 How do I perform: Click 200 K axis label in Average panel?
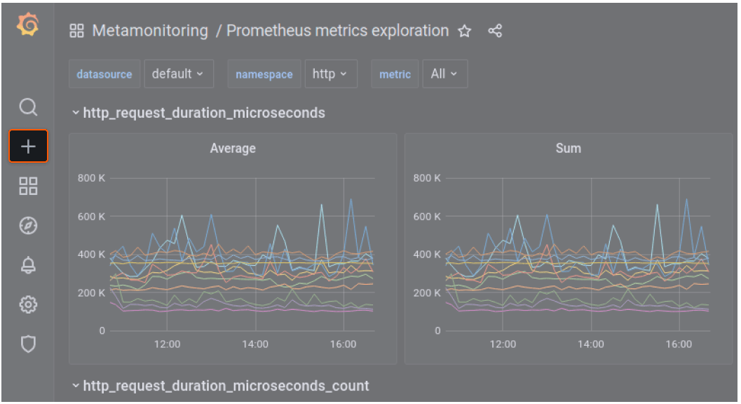point(92,292)
